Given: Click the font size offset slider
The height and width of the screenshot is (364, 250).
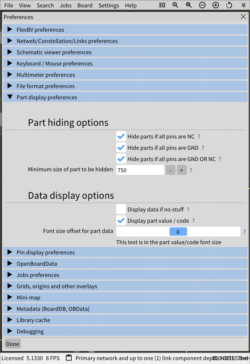Looking at the screenshot, I should pyautogui.click(x=178, y=232).
